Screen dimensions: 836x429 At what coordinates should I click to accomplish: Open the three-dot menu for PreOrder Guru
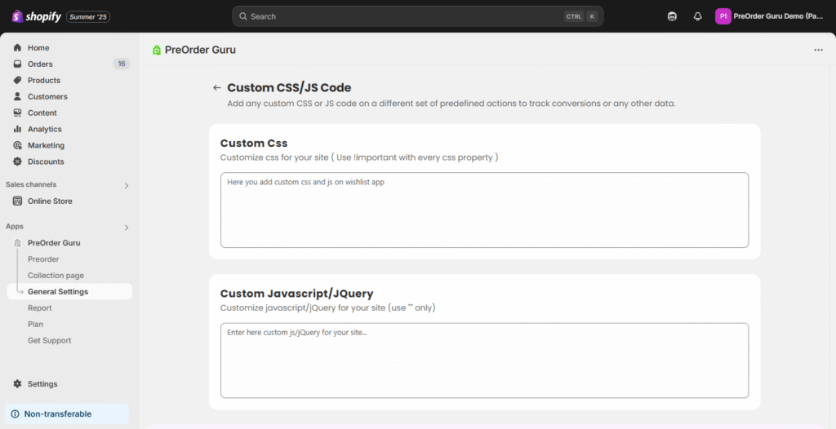818,50
